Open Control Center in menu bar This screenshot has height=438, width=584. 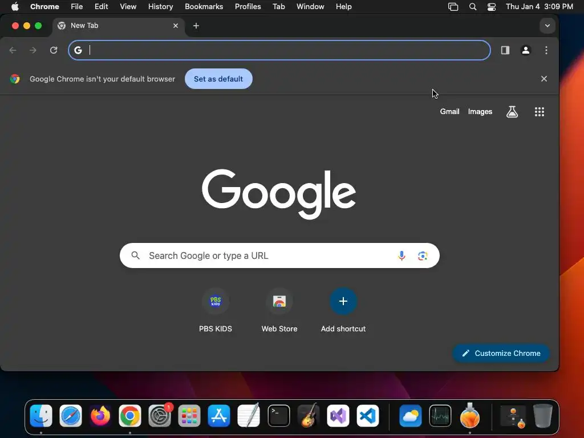491,6
